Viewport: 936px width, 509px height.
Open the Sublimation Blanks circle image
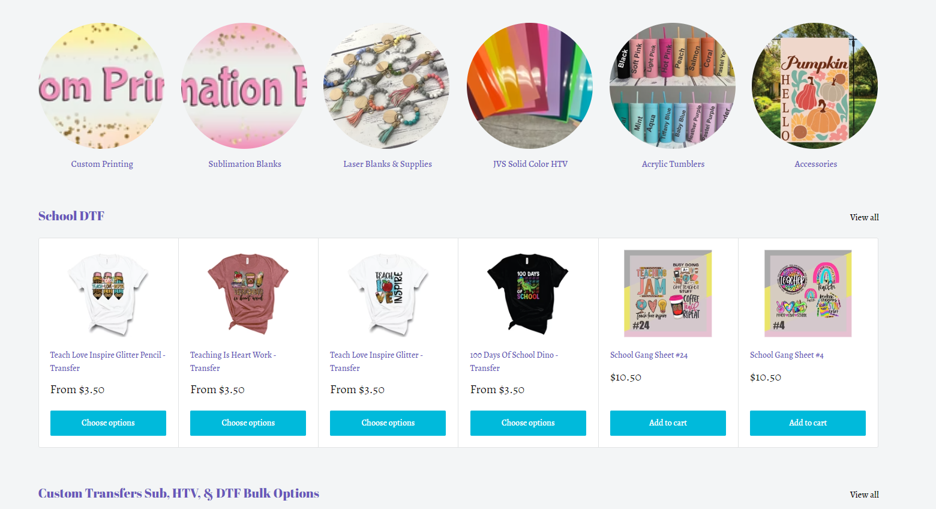pos(244,86)
